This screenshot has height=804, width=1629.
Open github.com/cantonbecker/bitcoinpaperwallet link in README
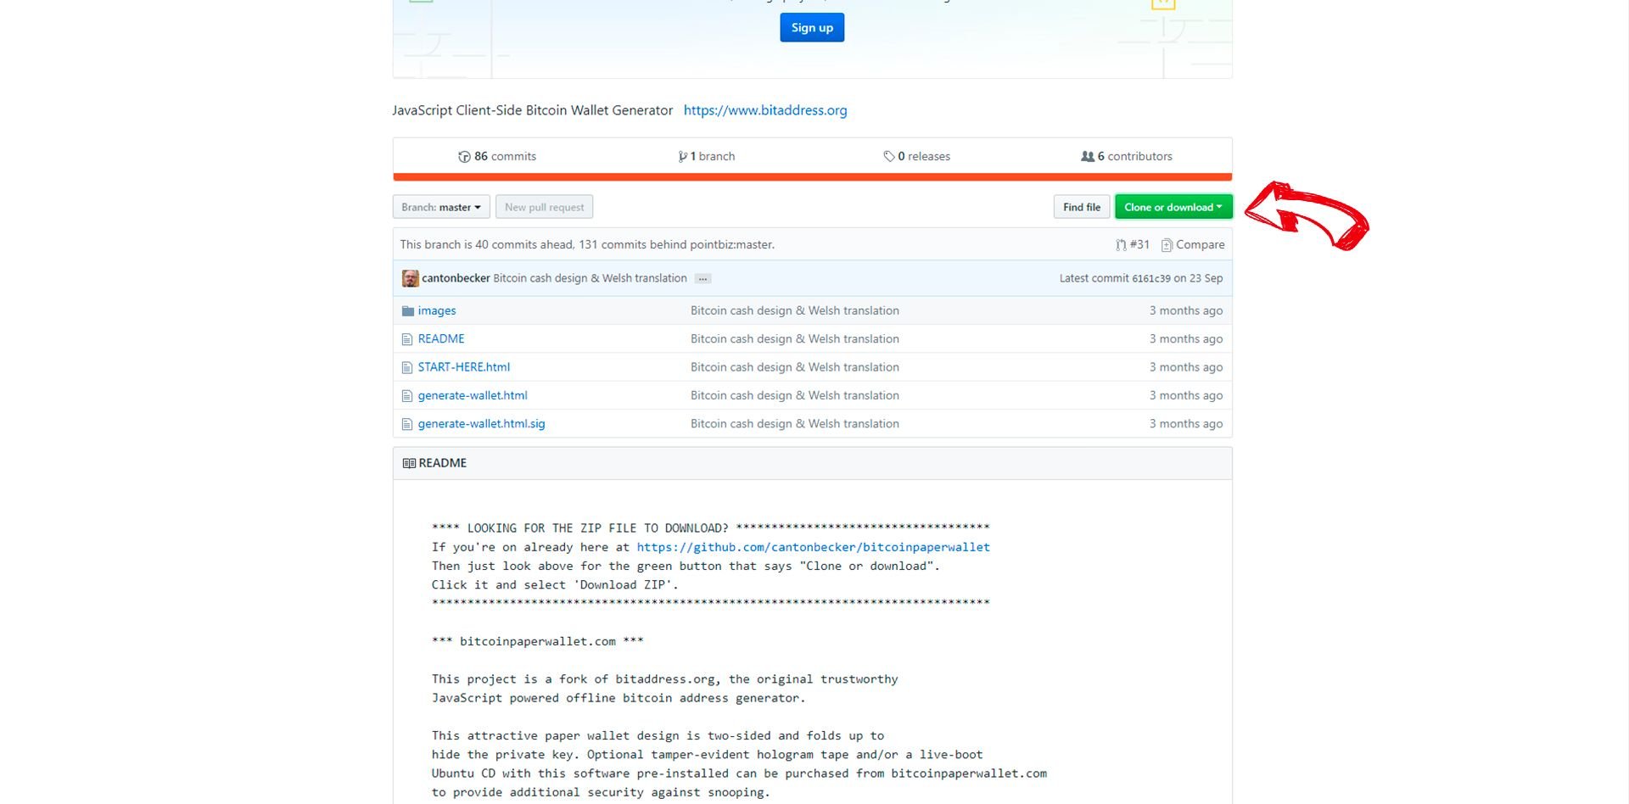pos(813,547)
